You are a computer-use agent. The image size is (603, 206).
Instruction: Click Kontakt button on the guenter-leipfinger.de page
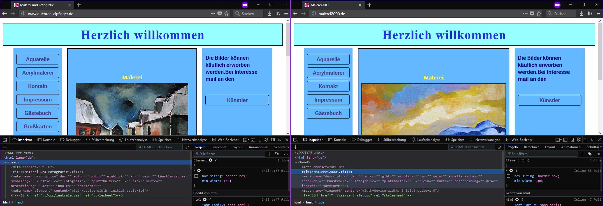[38, 86]
